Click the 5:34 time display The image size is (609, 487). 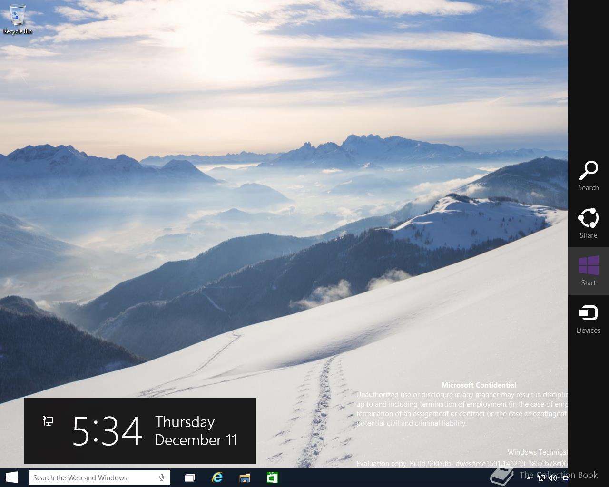click(x=107, y=431)
